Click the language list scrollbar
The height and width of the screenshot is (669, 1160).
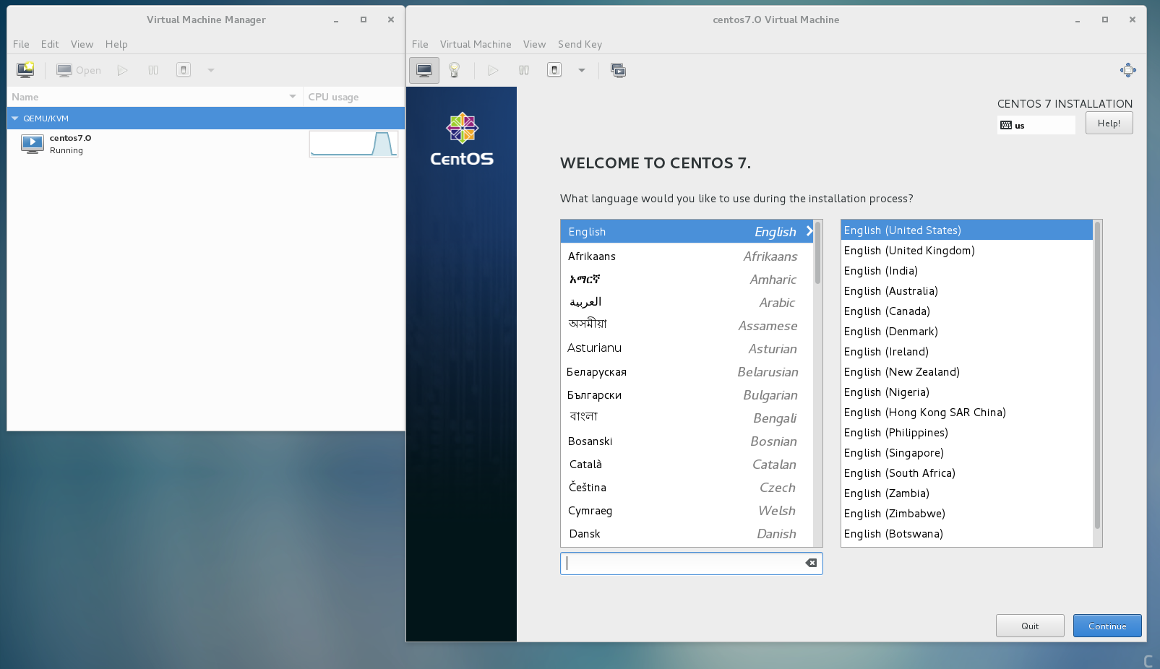[x=817, y=253]
